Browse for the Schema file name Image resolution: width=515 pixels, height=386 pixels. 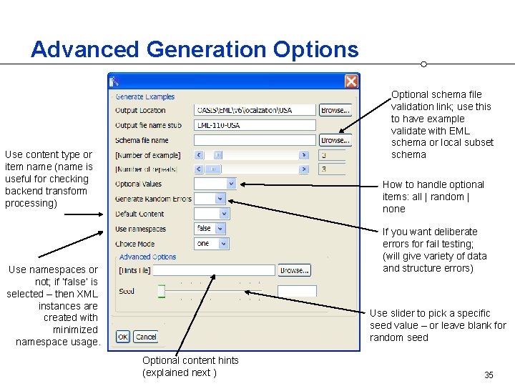pyautogui.click(x=335, y=140)
